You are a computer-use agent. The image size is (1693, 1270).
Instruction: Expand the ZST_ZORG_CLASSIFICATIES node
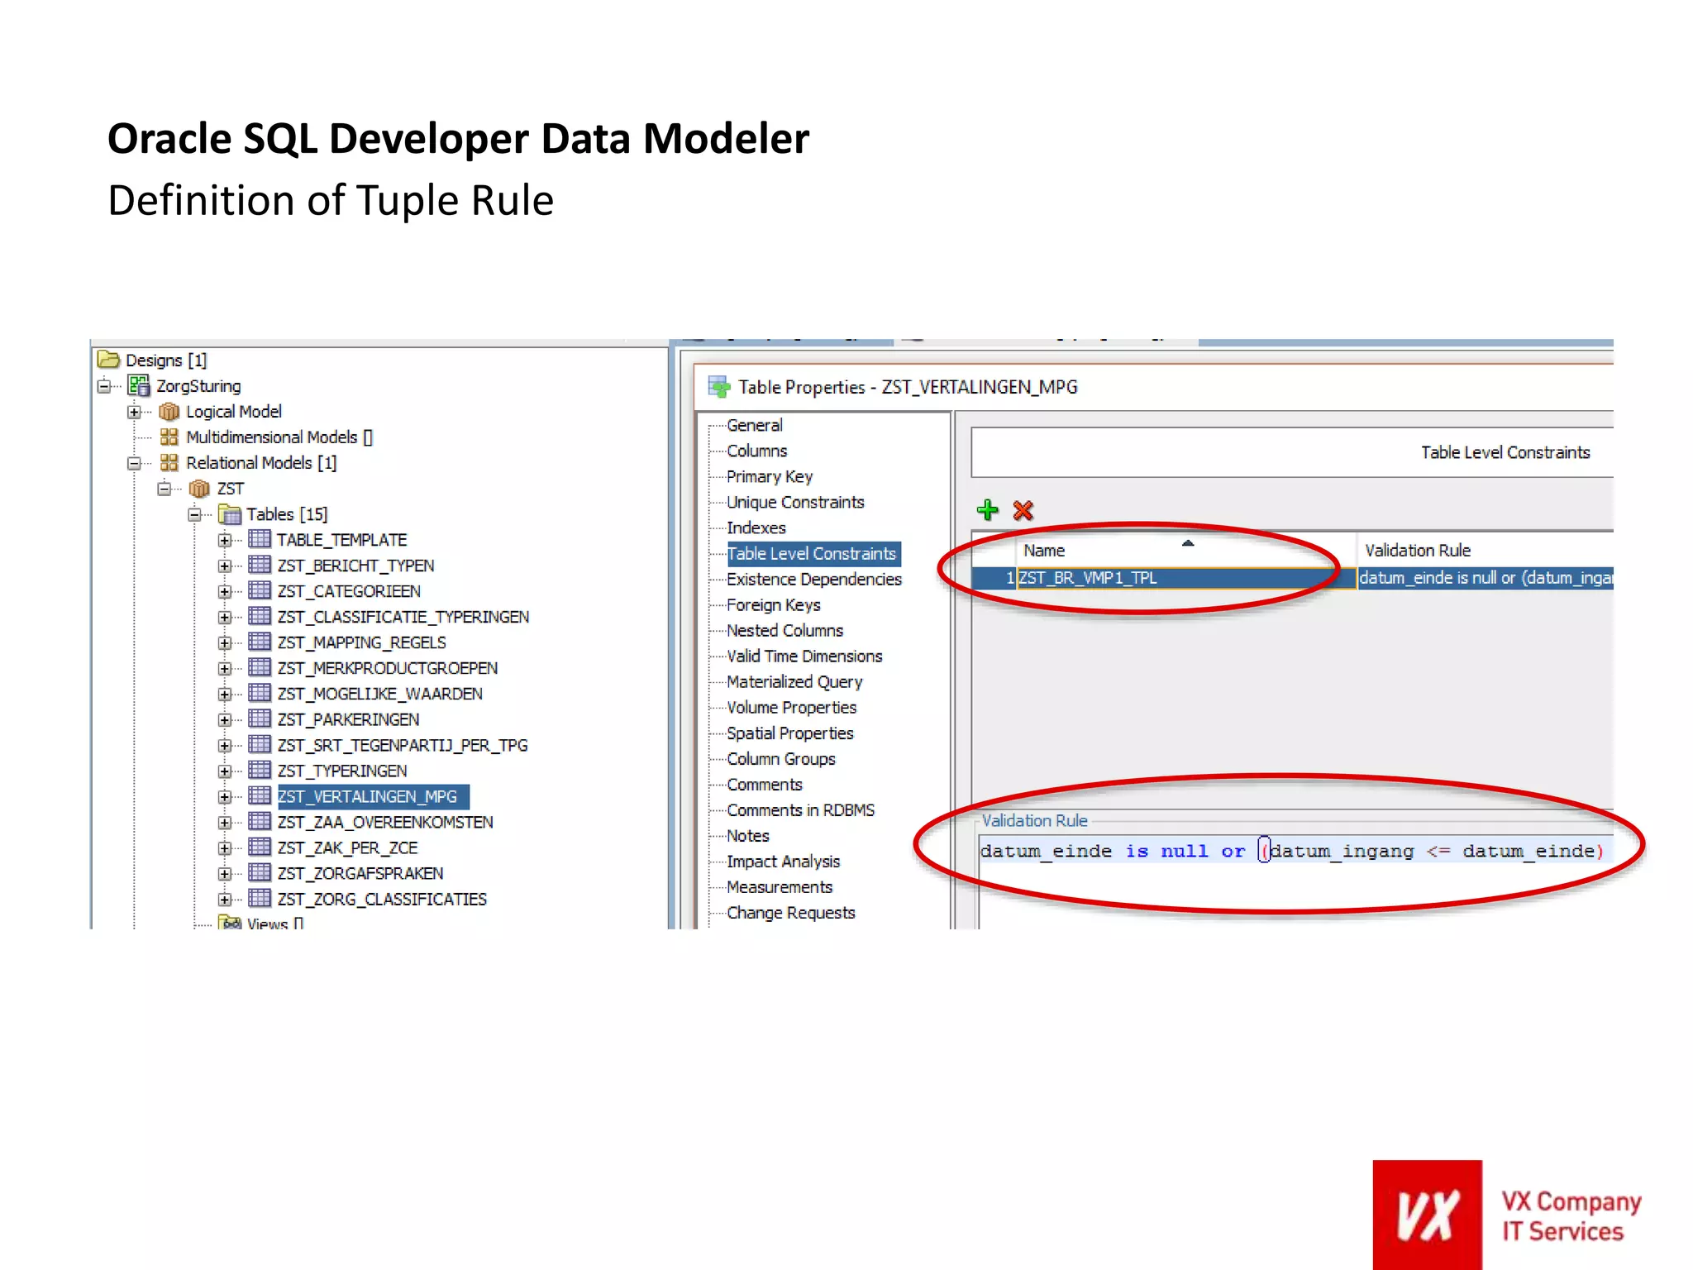tap(224, 899)
